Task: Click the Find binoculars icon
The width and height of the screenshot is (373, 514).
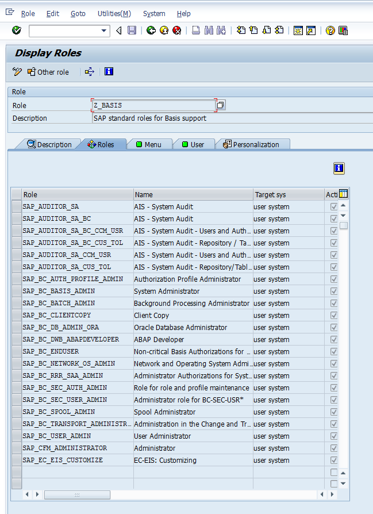Action: point(209,30)
